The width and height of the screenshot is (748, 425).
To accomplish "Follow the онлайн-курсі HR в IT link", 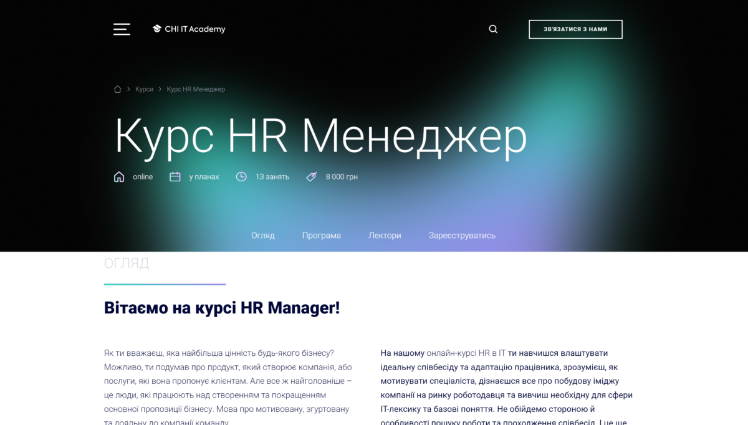I will [x=466, y=353].
